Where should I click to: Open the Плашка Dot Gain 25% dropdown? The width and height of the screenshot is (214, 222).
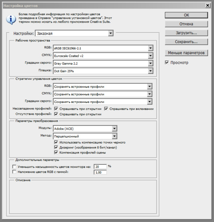103,71
